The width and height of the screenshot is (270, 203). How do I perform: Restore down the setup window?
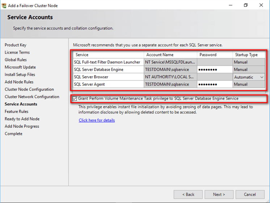pos(246,5)
